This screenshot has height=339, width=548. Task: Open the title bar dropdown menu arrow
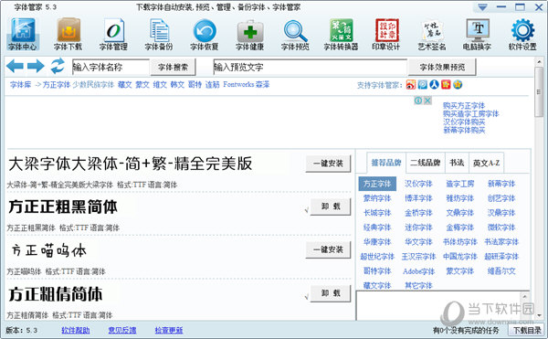[x=482, y=7]
